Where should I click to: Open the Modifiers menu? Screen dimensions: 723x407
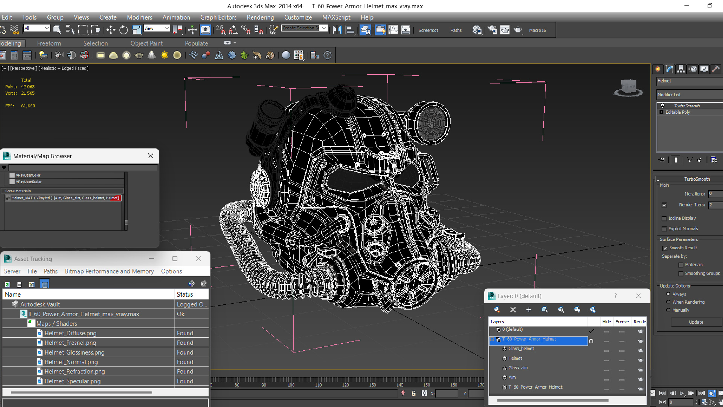tap(139, 17)
